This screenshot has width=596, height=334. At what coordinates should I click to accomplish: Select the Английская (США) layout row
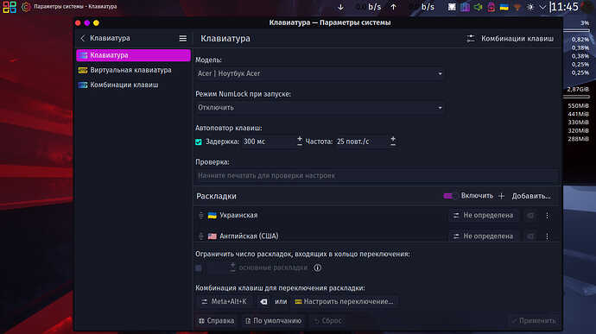tap(377, 236)
